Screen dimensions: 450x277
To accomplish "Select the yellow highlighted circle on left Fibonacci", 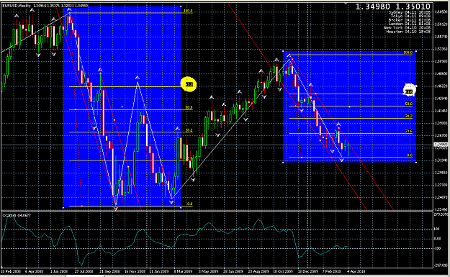I will tap(189, 84).
